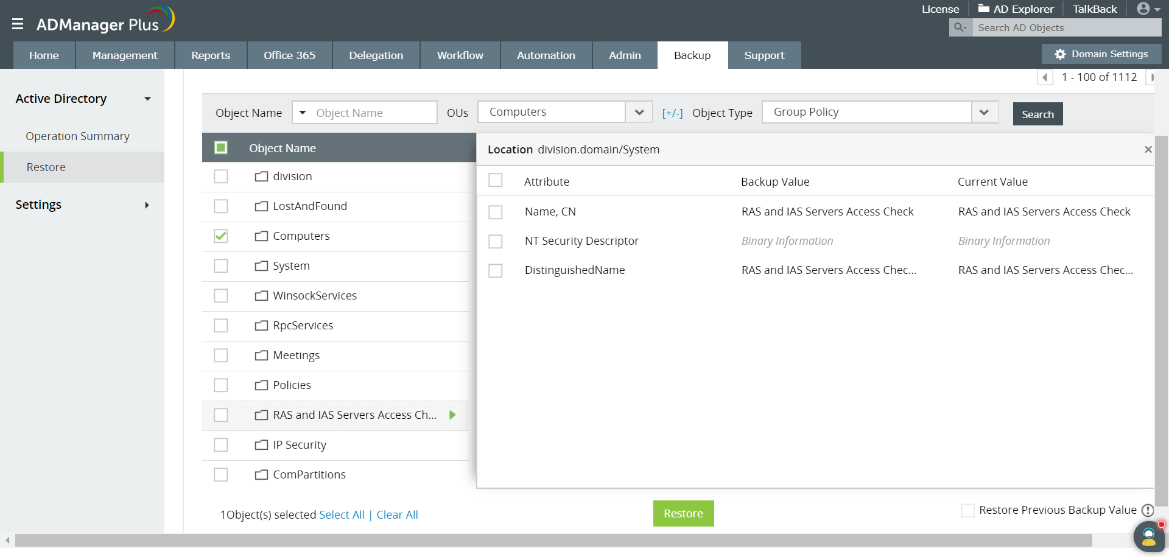Click the search magnifier icon dropdown
This screenshot has width=1169, height=557.
pos(961,27)
